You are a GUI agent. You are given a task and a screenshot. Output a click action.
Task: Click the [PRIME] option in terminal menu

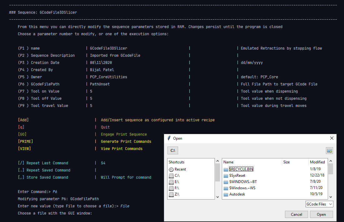coord(25,142)
